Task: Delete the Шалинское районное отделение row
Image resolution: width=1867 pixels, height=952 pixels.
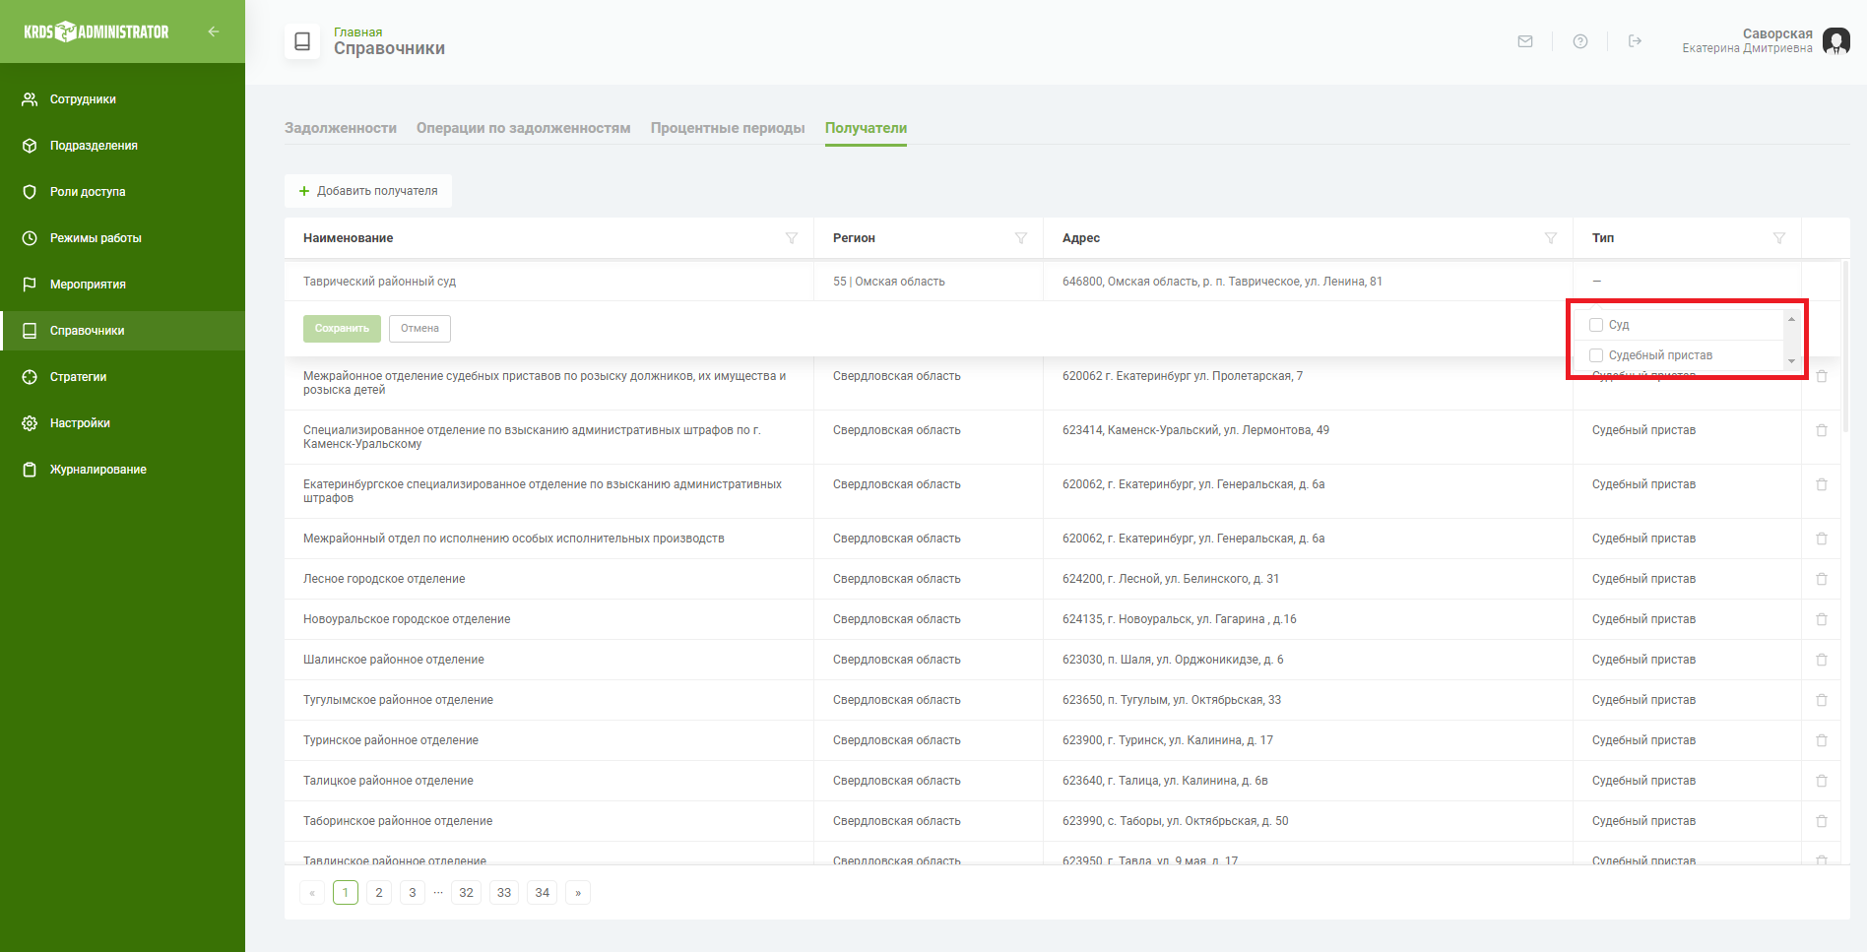Action: [1822, 660]
